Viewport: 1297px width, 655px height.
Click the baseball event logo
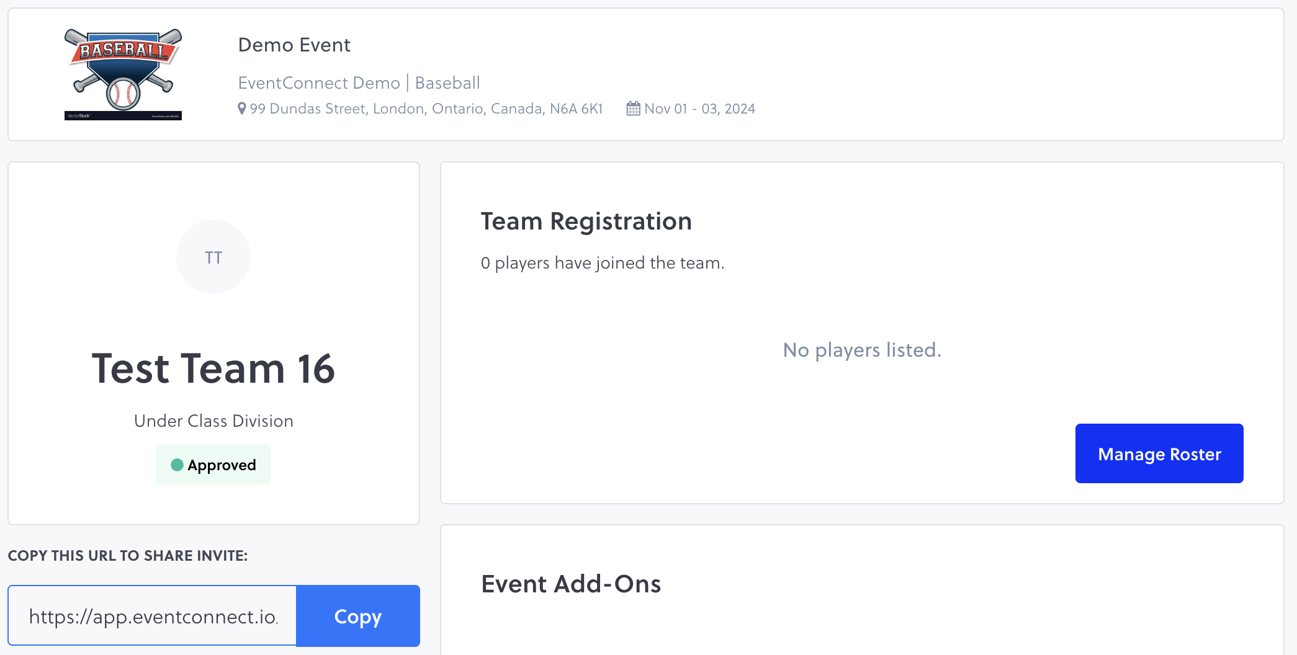tap(123, 74)
